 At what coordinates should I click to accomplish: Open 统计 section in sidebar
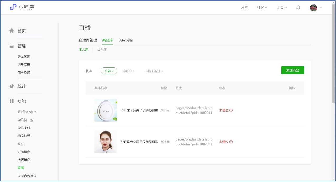[22, 86]
